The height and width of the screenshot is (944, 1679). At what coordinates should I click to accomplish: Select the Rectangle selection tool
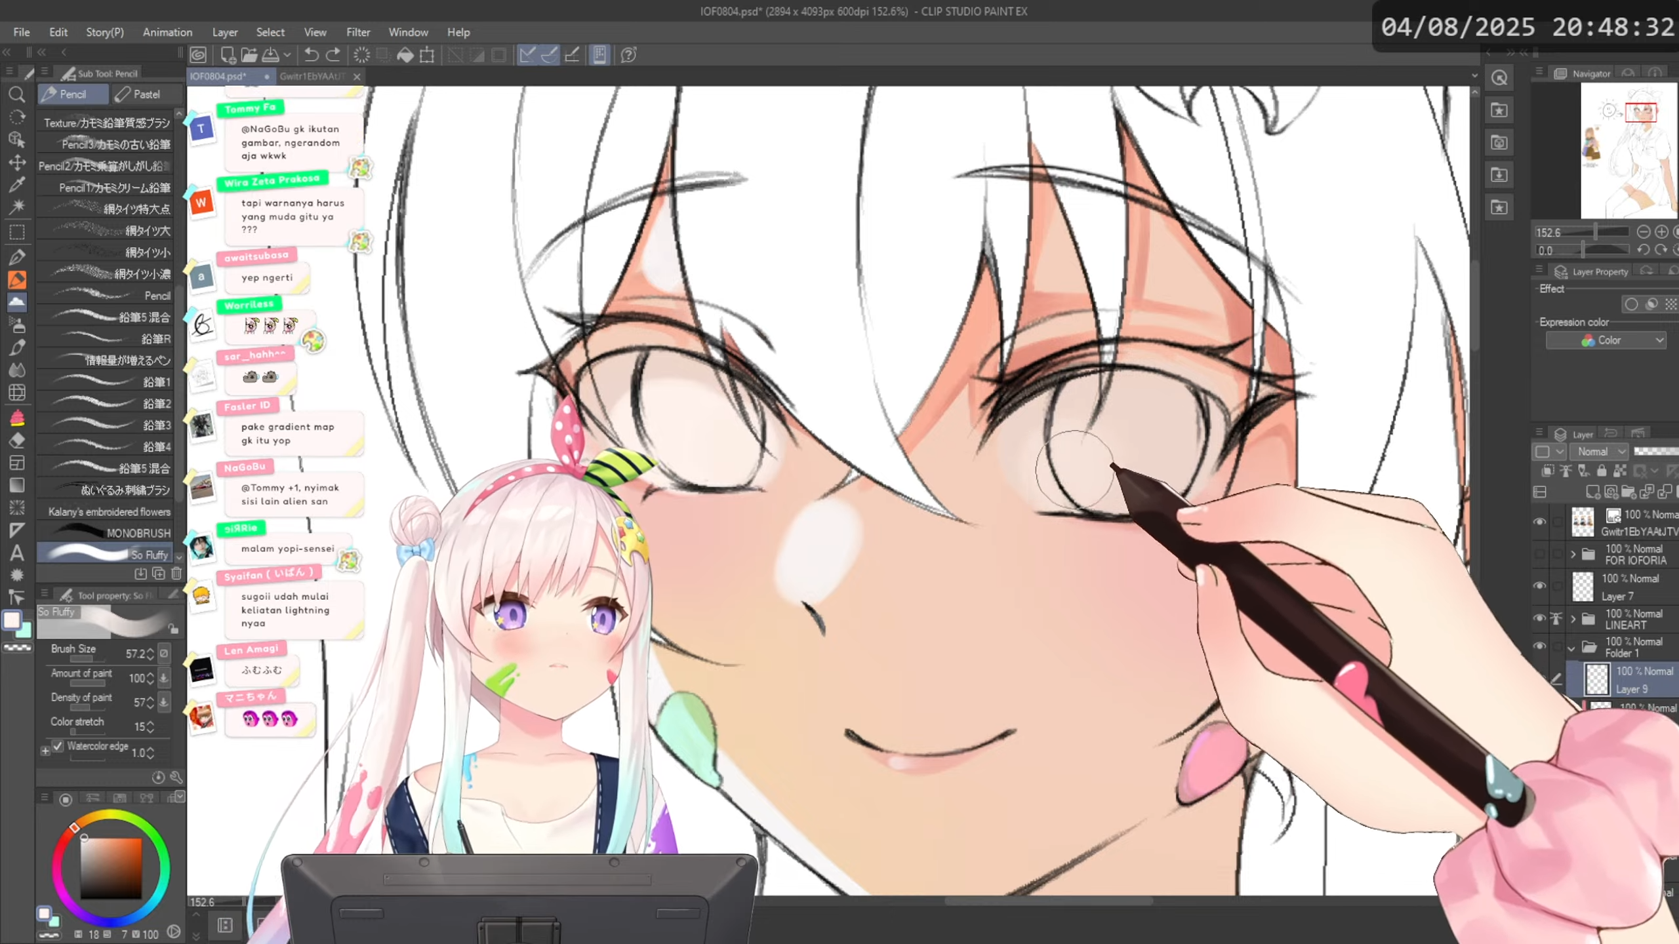tap(17, 232)
